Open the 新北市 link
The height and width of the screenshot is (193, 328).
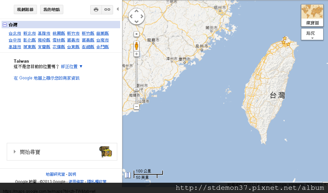[30, 33]
